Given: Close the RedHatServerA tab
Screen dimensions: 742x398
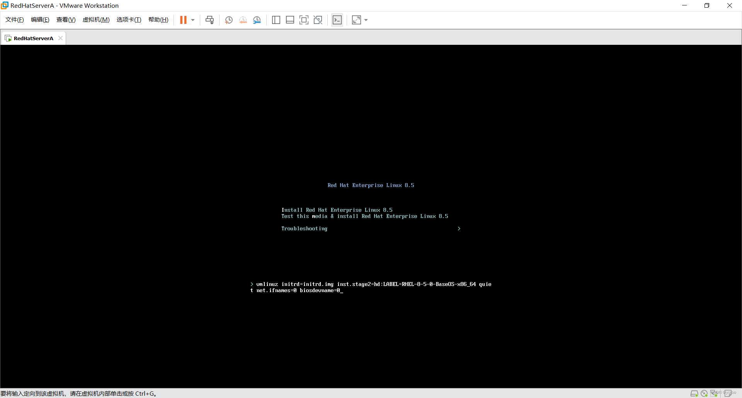Looking at the screenshot, I should coord(60,38).
